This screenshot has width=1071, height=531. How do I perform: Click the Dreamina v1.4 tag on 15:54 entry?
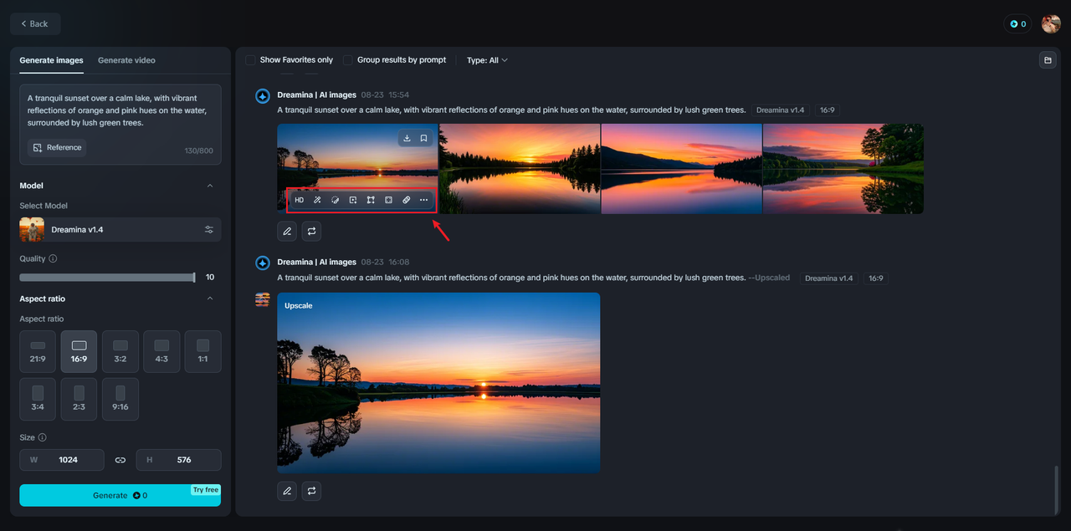[x=780, y=110]
